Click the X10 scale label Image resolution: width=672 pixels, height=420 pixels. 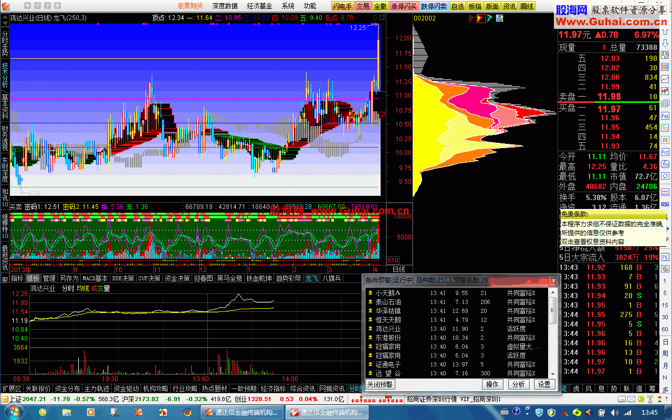tap(393, 260)
